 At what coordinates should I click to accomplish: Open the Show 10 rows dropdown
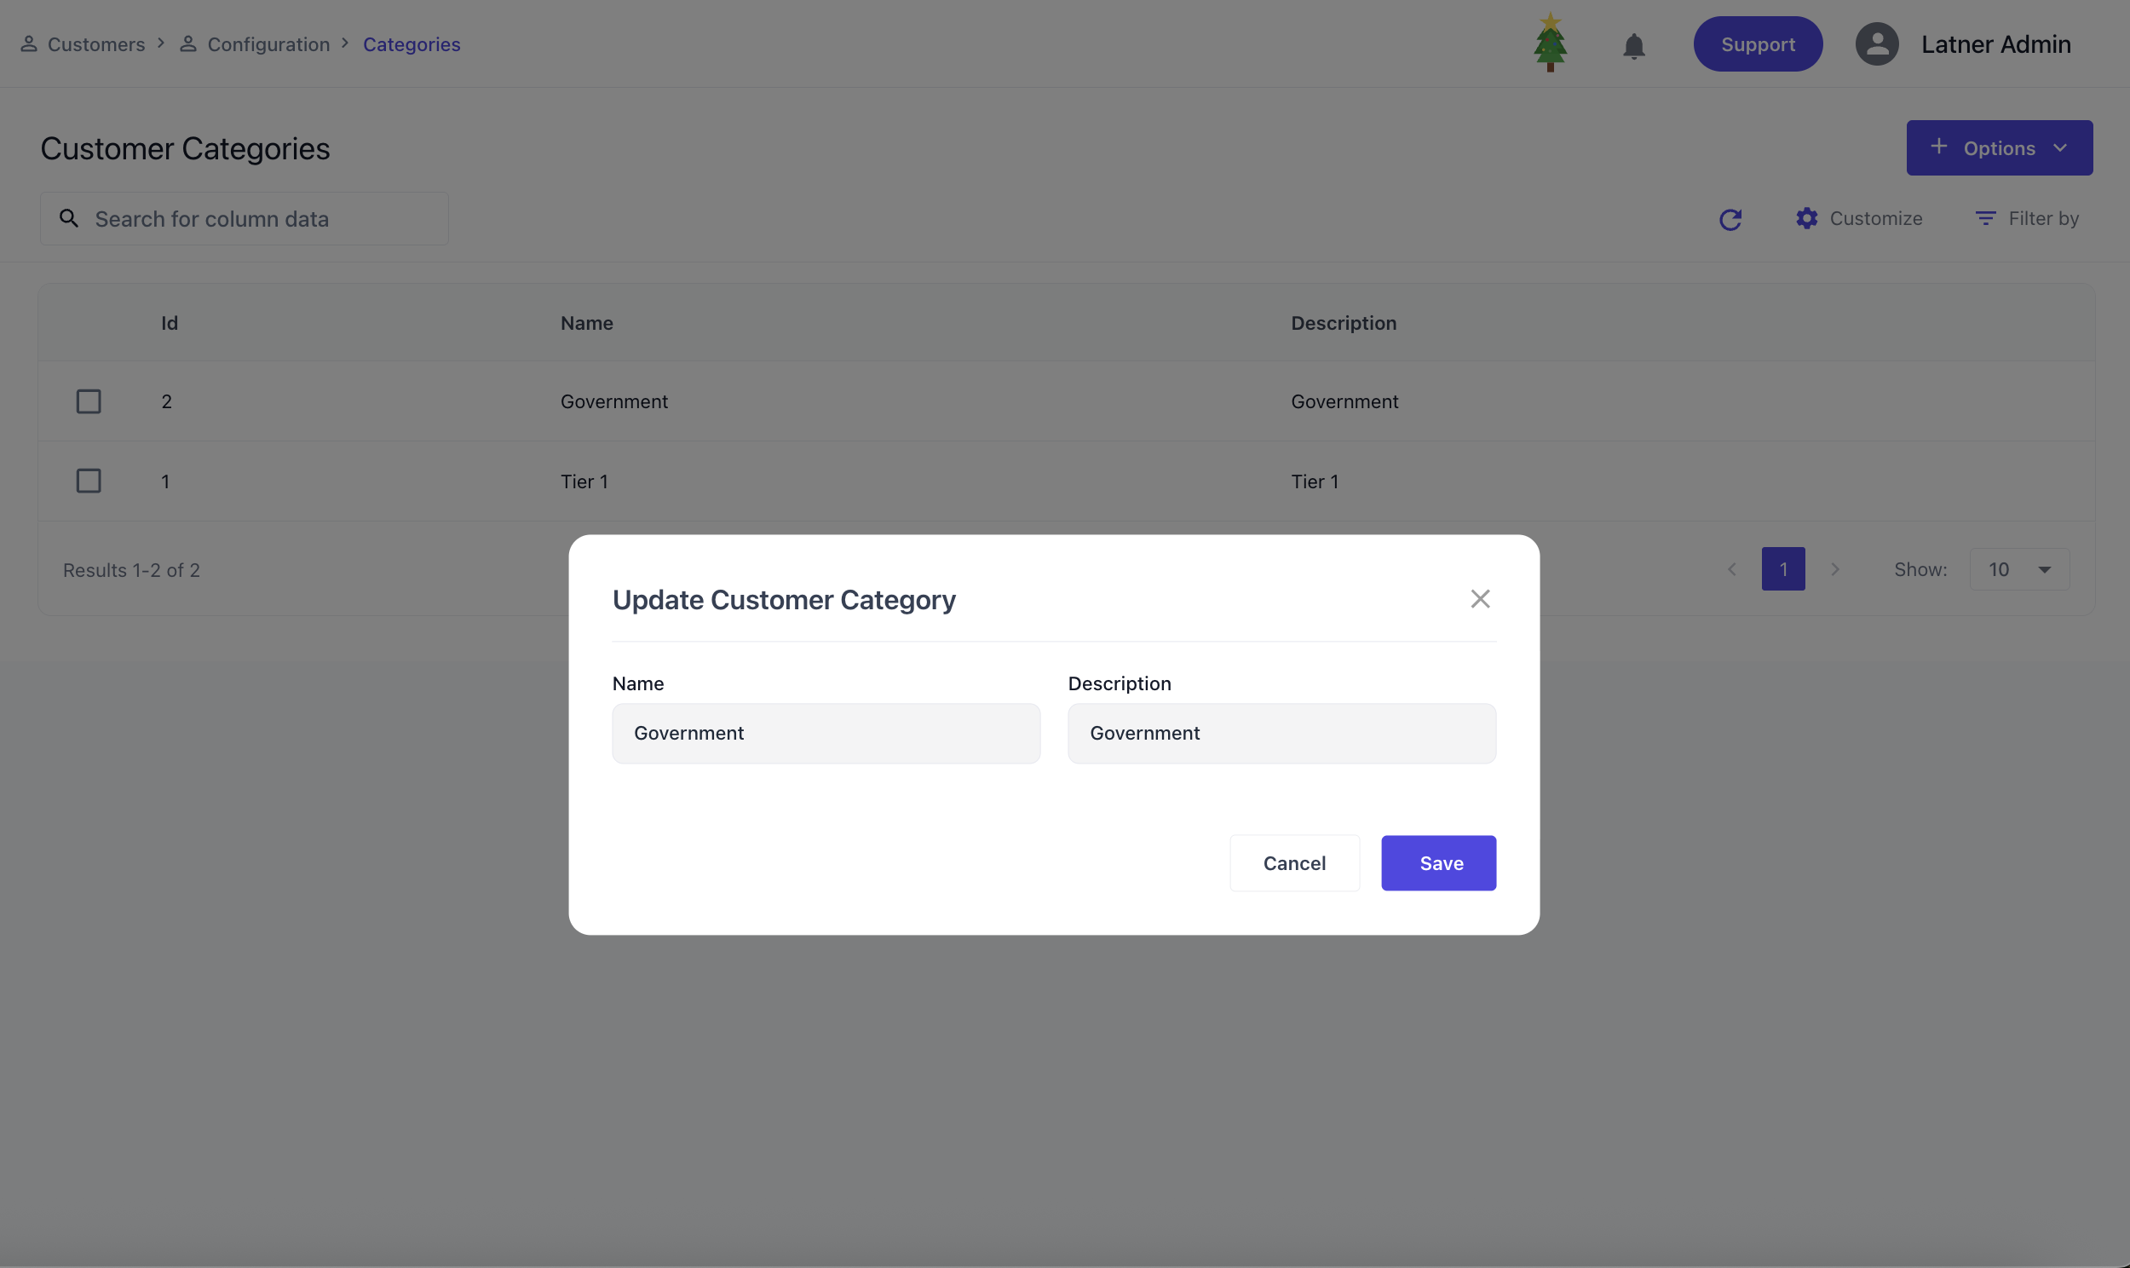2018,569
